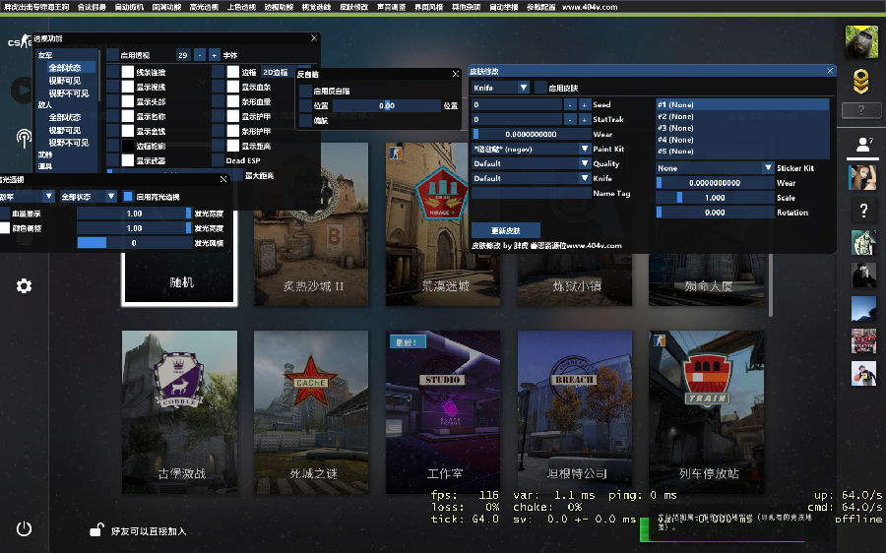Click the 更新皮肤 update button
The height and width of the screenshot is (553, 886).
coord(506,230)
